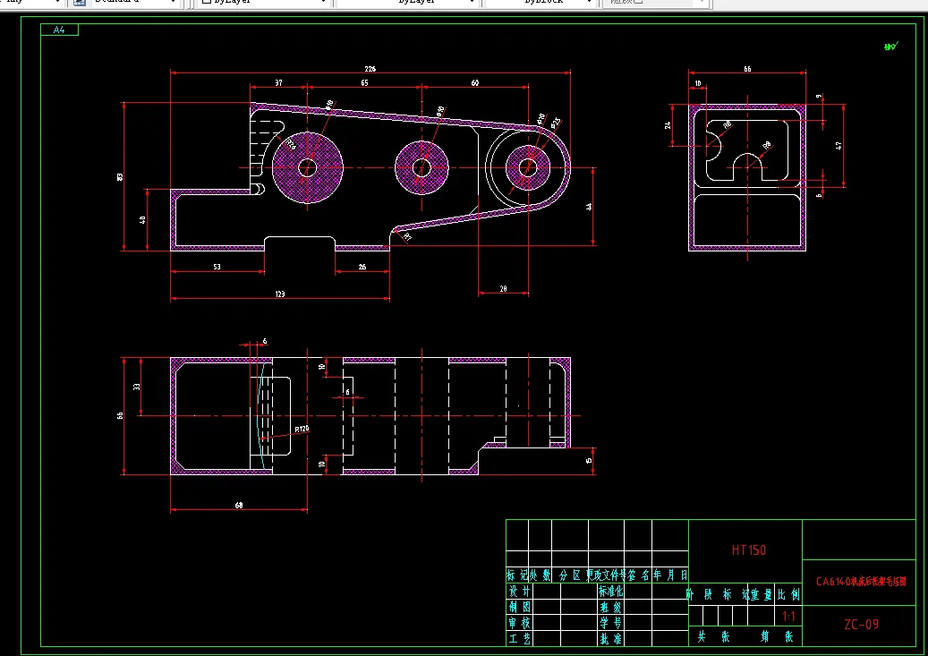Select the 37 dimension text

pyautogui.click(x=278, y=83)
